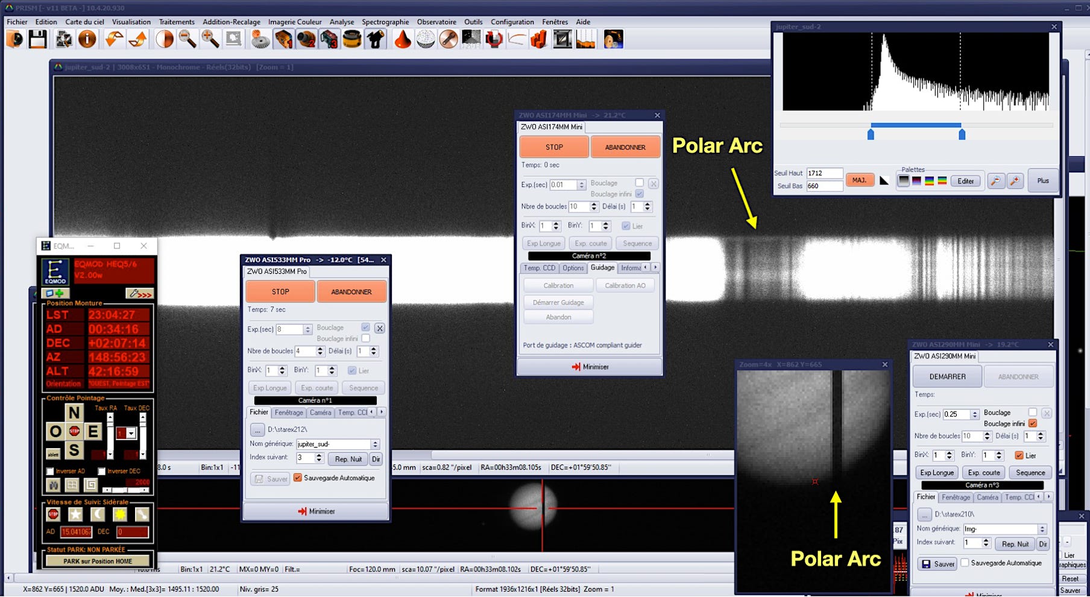The image size is (1090, 597).
Task: Open camera number 2 toolbar icon
Action: (306, 40)
